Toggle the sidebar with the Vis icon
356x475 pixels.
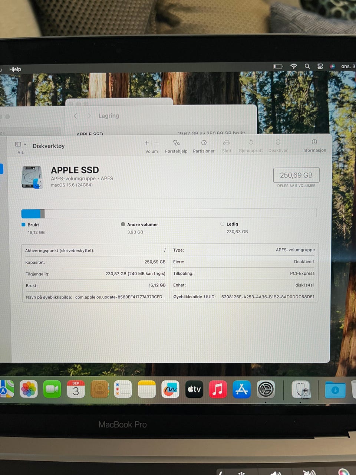[x=18, y=144]
